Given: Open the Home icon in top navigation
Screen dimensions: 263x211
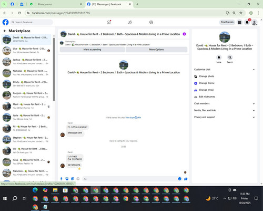Looking at the screenshot, I should [x=109, y=22].
